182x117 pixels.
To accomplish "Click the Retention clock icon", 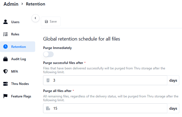I will [5, 47].
